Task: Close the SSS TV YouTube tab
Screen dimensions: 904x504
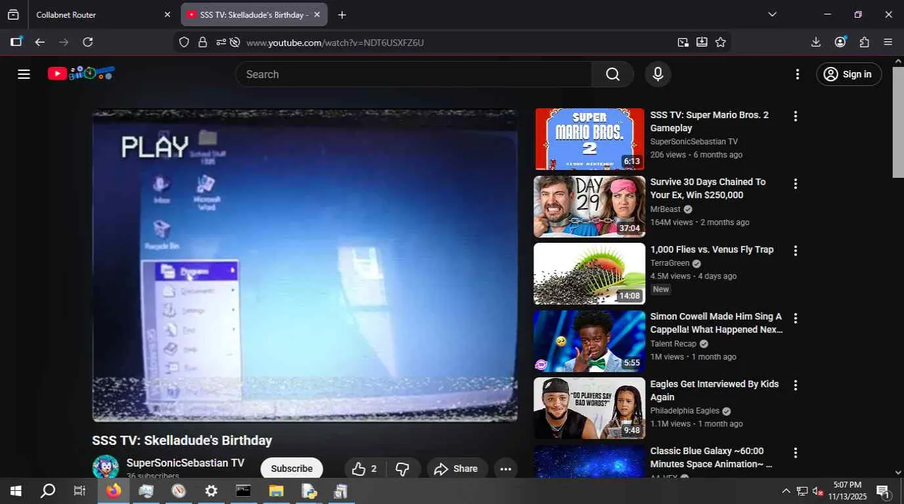Action: click(317, 14)
